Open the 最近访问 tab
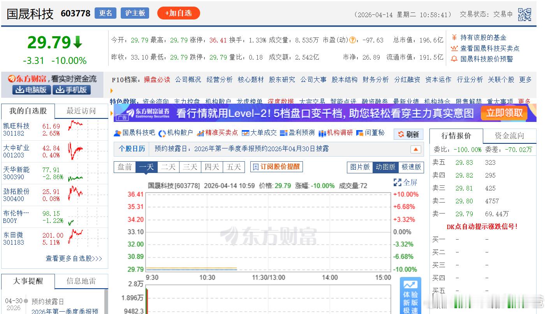Image resolution: width=549 pixels, height=314 pixels. coord(81,111)
